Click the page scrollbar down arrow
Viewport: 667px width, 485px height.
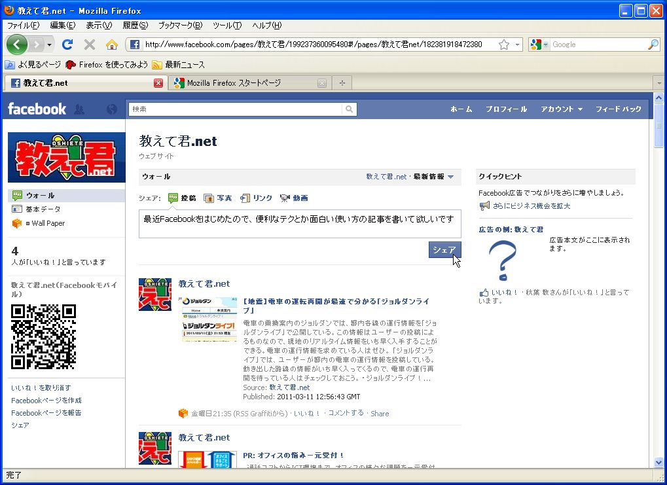pos(659,463)
